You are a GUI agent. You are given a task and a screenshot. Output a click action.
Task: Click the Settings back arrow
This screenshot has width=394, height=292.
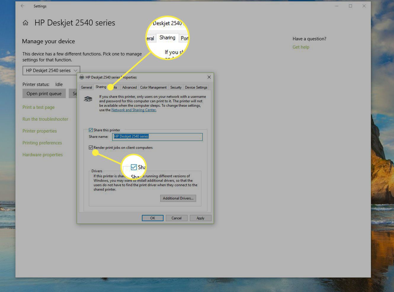tap(23, 6)
